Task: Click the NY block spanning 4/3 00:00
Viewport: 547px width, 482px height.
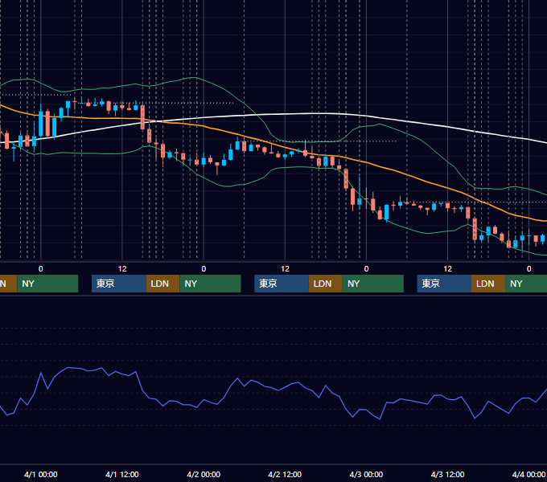Action: tap(373, 284)
